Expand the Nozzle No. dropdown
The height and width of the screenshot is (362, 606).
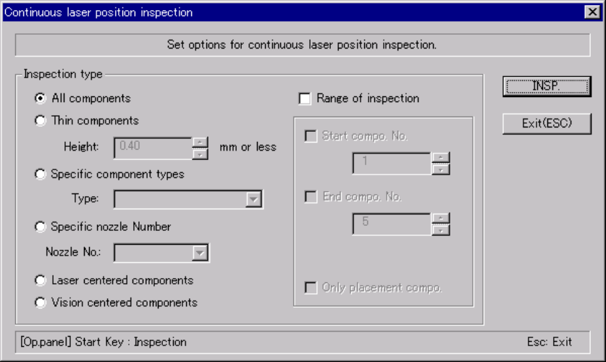[x=200, y=253]
